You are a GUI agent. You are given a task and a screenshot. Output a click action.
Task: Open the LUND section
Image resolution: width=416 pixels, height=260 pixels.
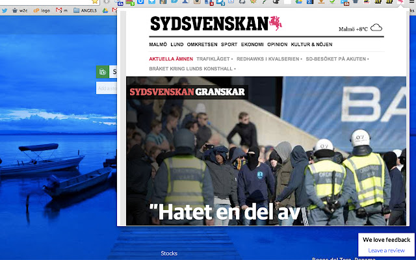point(177,45)
